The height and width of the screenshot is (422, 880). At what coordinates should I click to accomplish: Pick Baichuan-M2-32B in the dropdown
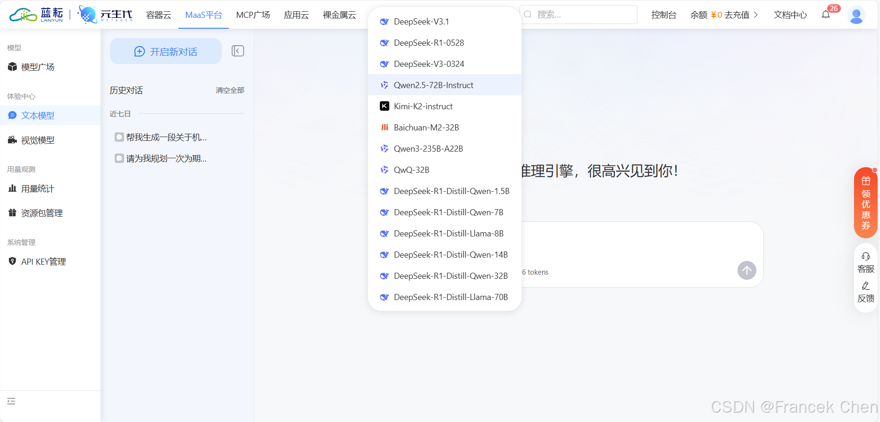pyautogui.click(x=444, y=127)
